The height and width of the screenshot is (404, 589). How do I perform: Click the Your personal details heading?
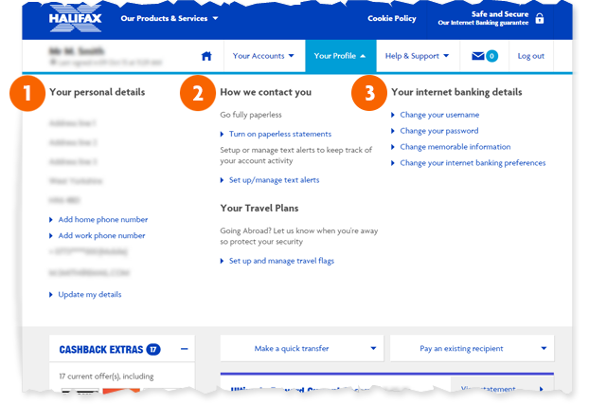[98, 92]
